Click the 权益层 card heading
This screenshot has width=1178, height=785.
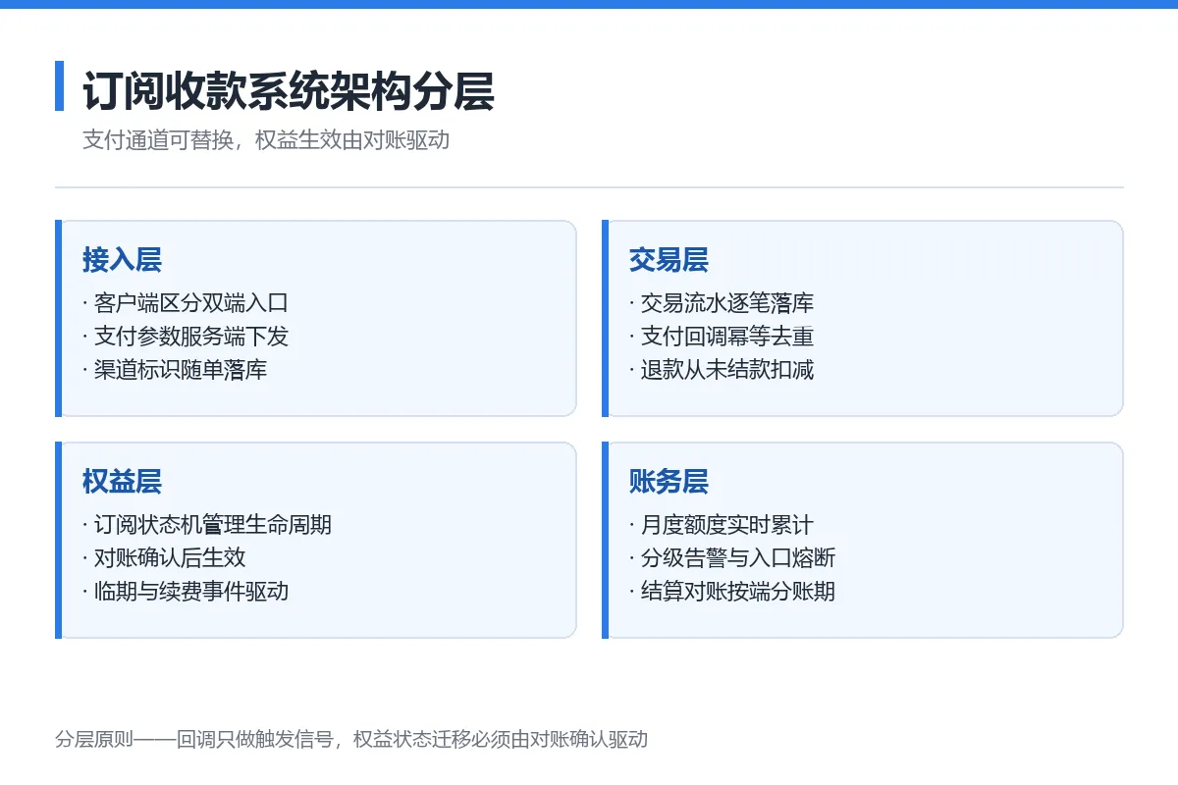click(122, 482)
